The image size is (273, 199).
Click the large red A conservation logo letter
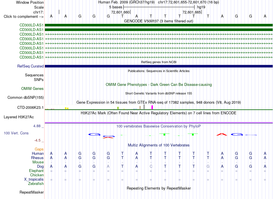pyautogui.click(x=222, y=134)
